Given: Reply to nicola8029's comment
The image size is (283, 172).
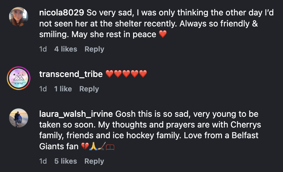Looking at the screenshot, I should pos(94,49).
